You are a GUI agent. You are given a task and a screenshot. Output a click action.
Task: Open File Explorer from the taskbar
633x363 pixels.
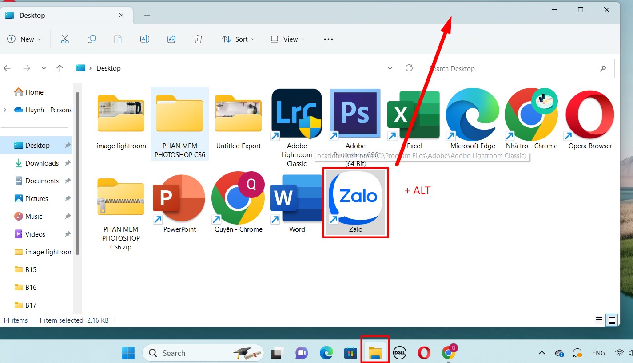[374, 353]
